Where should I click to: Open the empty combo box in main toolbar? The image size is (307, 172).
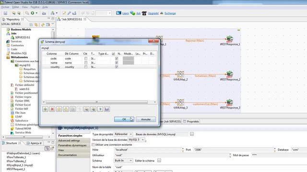[104, 13]
